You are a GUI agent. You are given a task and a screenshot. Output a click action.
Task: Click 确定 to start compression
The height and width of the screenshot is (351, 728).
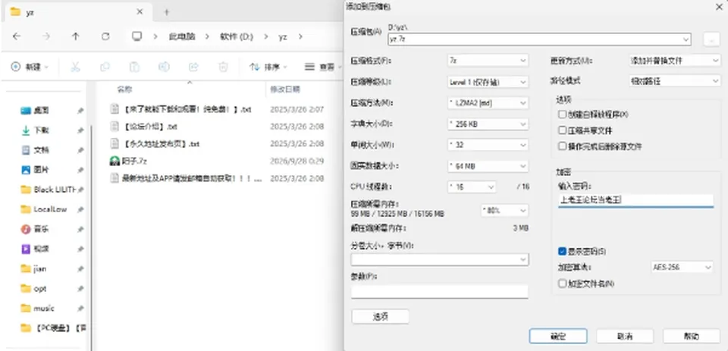click(558, 336)
